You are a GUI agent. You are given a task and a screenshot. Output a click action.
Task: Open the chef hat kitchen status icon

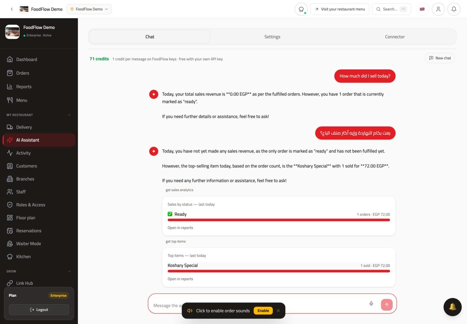click(301, 9)
